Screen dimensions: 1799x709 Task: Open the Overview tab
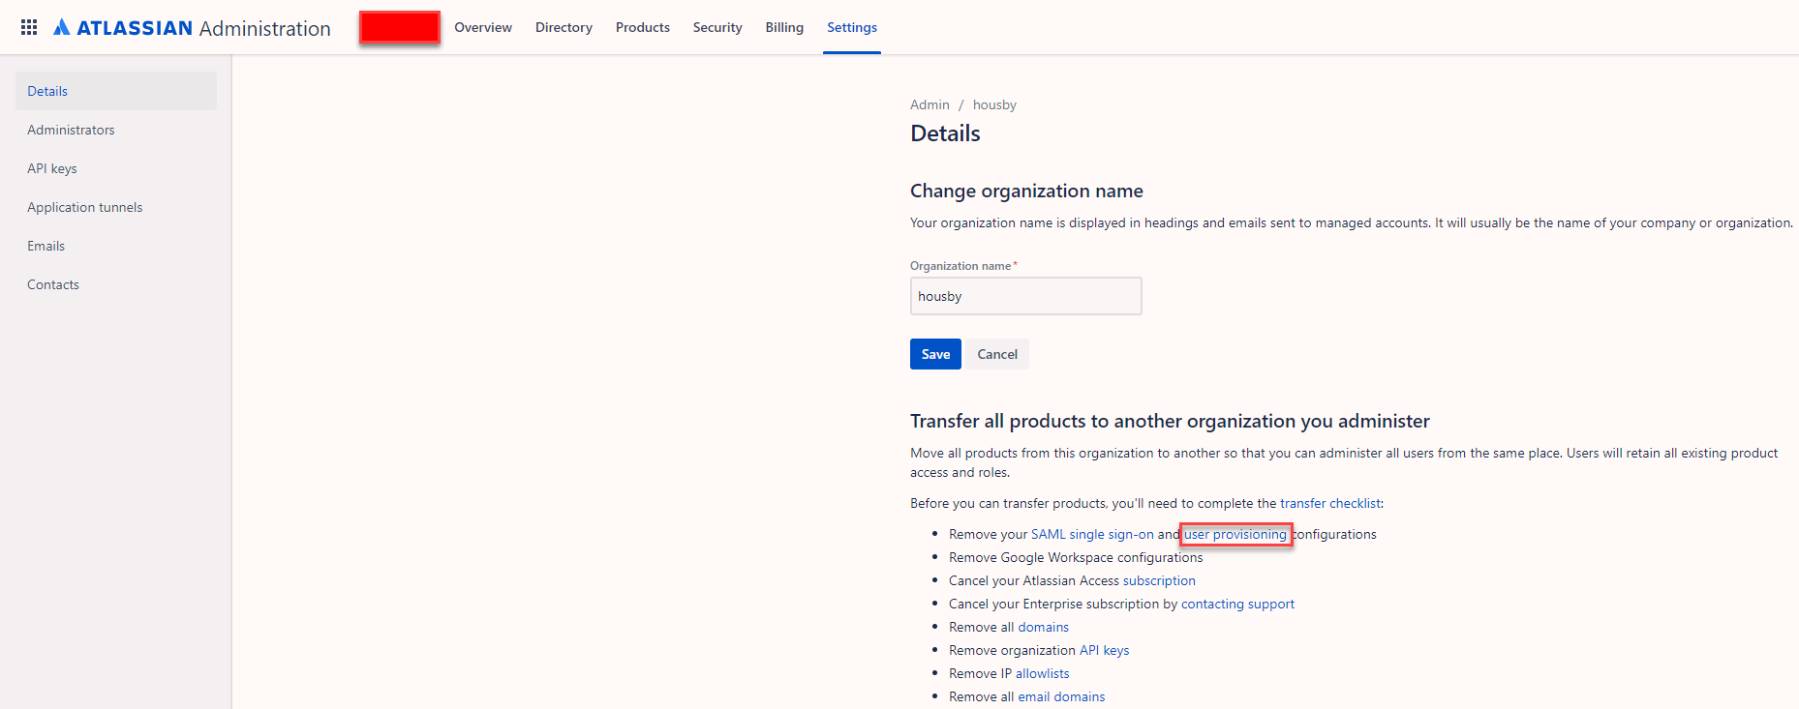point(483,27)
